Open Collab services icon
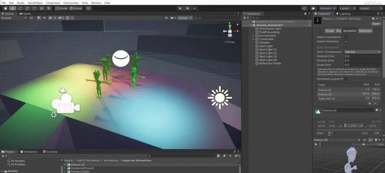 (x=305, y=8)
